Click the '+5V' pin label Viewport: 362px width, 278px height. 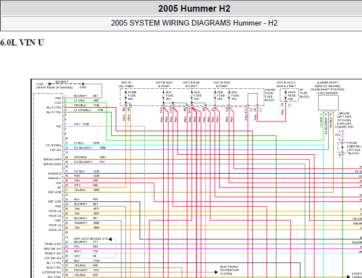59,127
